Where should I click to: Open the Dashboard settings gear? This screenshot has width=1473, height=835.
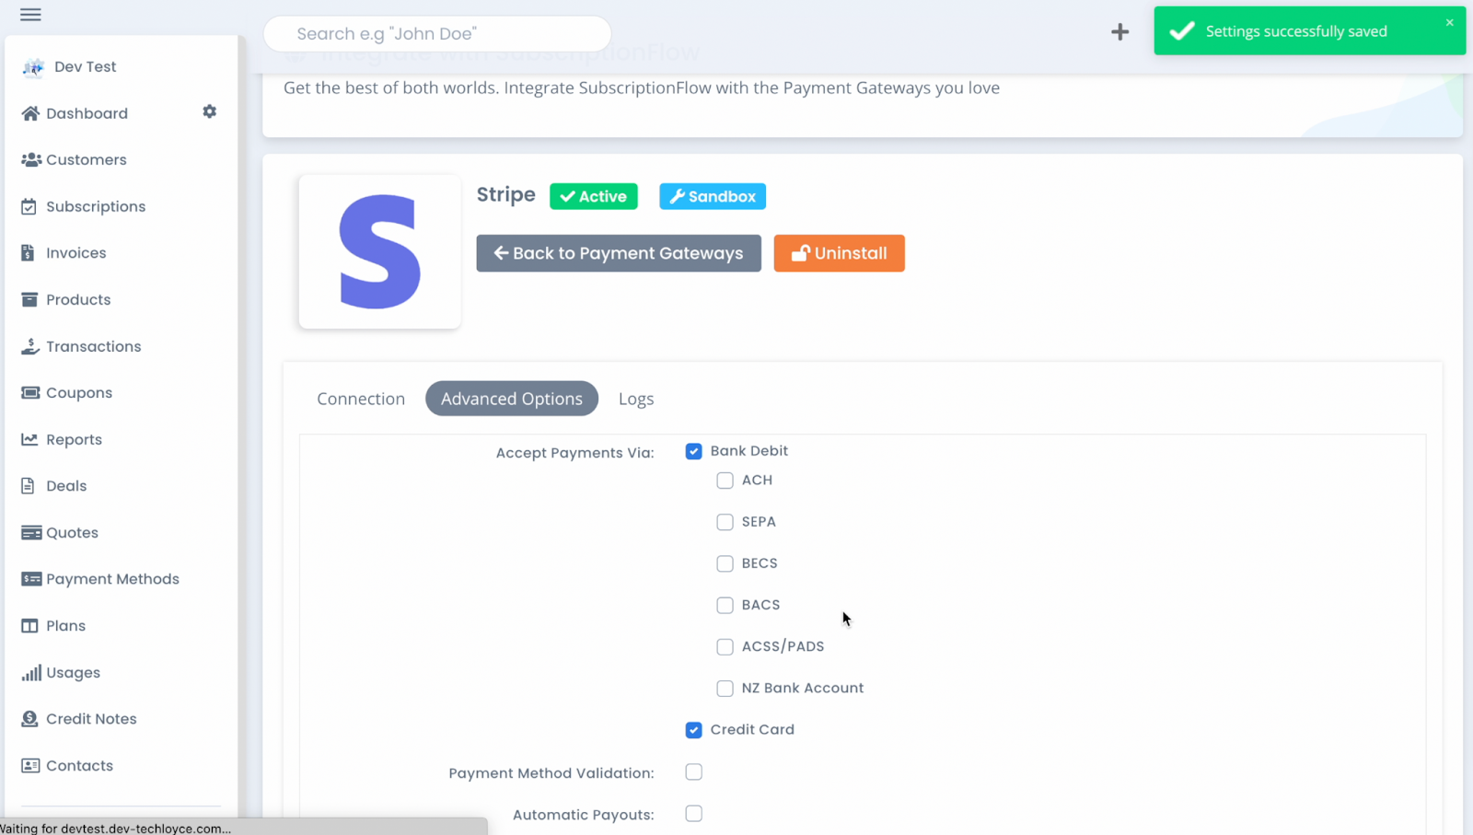(x=209, y=111)
